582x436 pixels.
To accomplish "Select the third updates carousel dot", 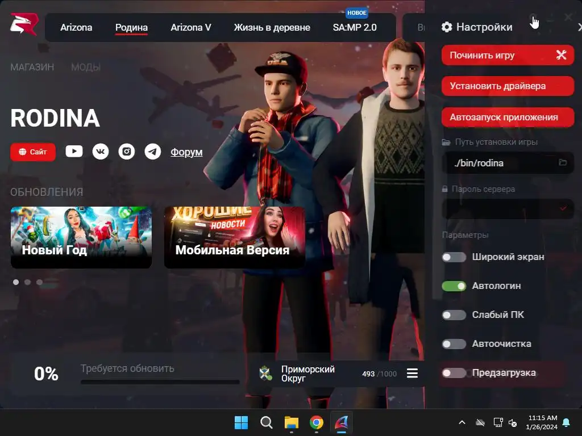I will pos(39,282).
